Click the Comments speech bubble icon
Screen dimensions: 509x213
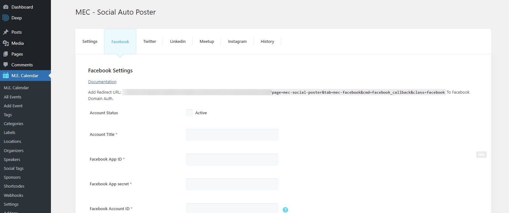point(6,65)
